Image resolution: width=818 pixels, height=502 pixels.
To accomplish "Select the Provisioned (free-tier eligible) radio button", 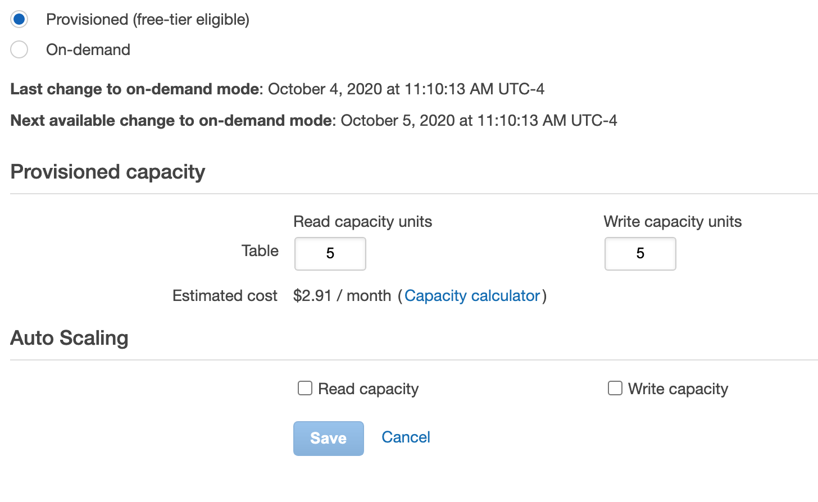I will (19, 19).
